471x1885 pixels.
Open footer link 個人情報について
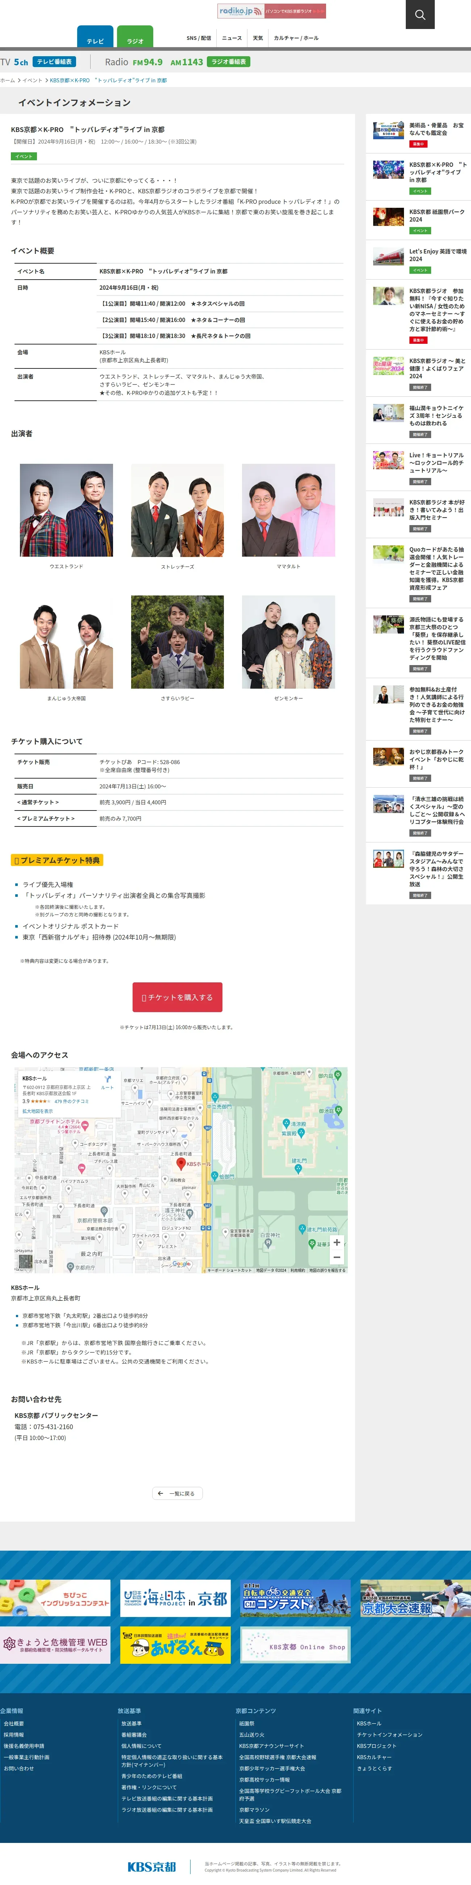pos(141,1745)
